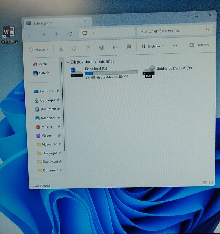Click the monitor icon in address bar
This screenshot has width=220, height=234.
point(85,33)
